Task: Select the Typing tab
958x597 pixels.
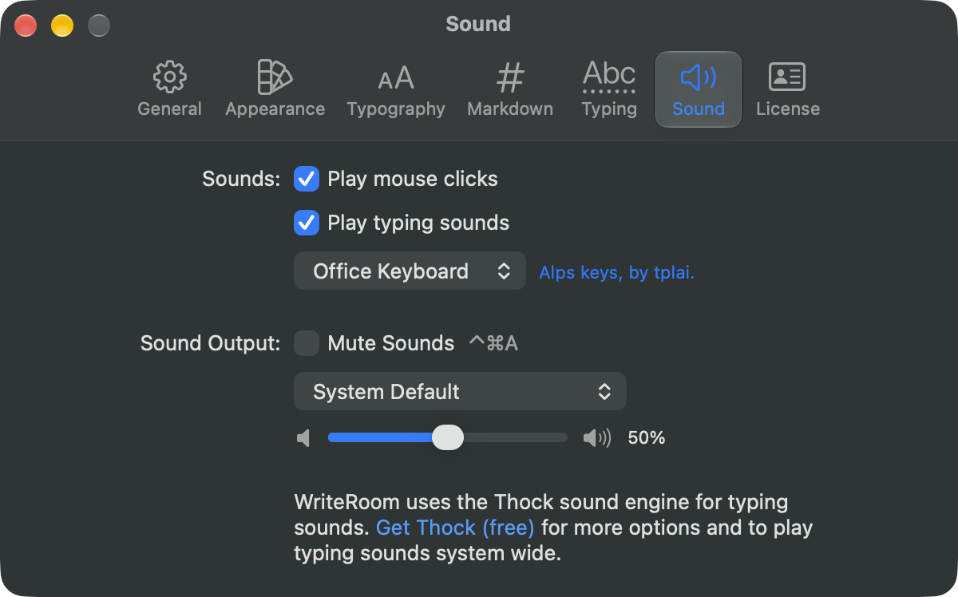Action: pyautogui.click(x=609, y=89)
